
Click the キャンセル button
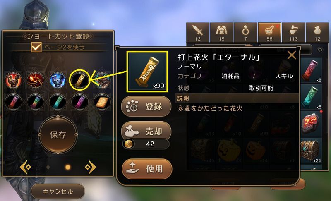coord(58,191)
